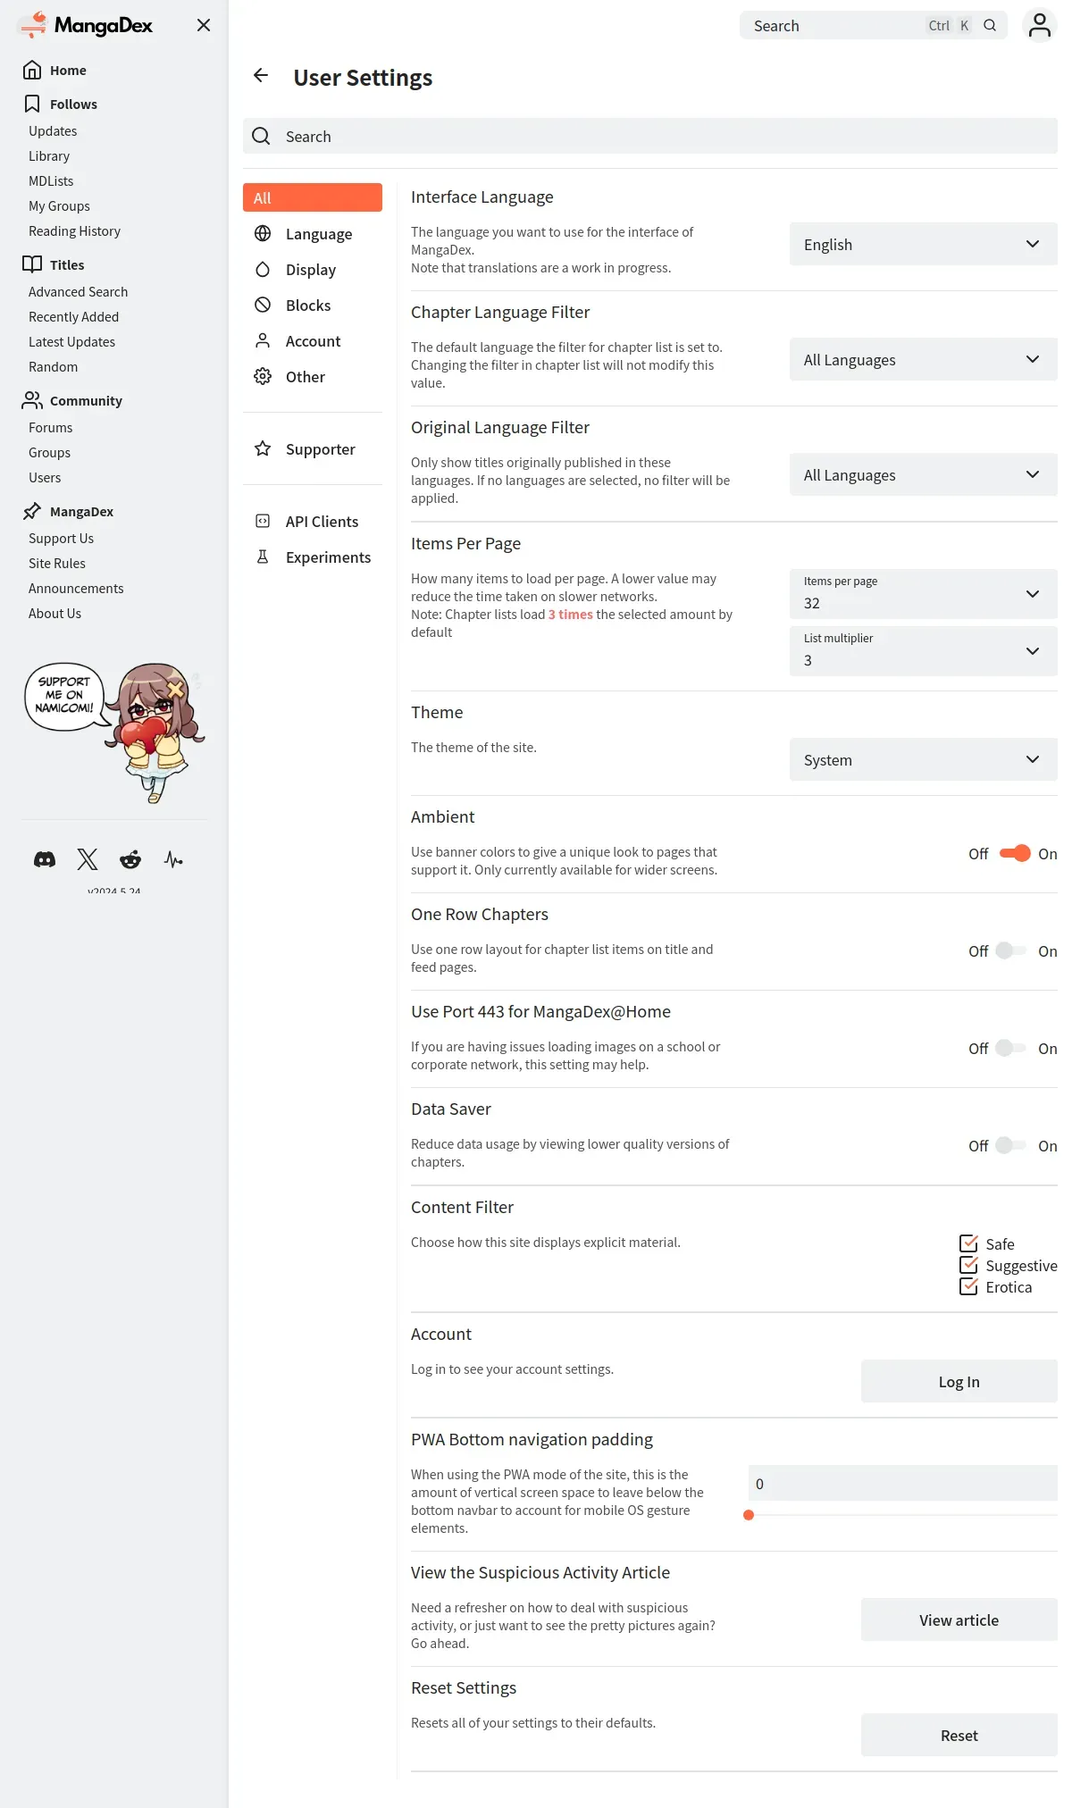Click the MangaDex logo
This screenshot has width=1072, height=1808.
click(x=86, y=25)
